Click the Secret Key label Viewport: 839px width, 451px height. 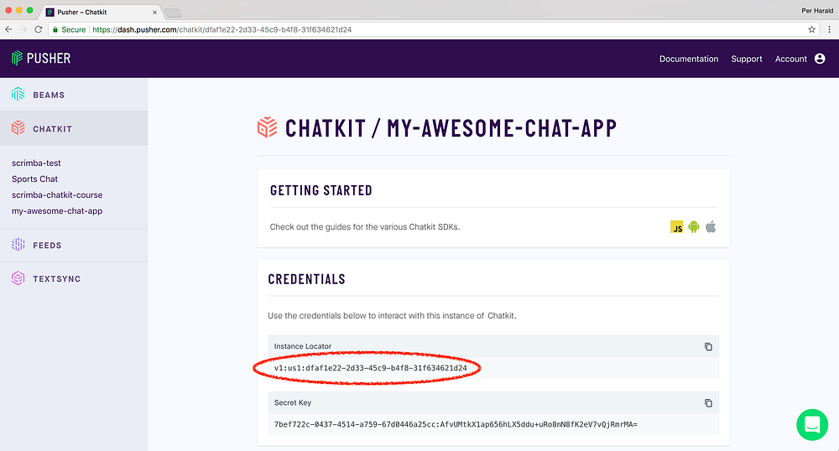293,403
